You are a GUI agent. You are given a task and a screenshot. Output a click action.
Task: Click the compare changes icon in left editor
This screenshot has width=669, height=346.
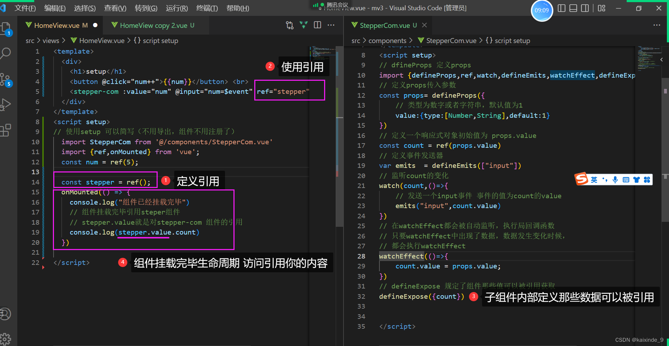[x=290, y=25]
